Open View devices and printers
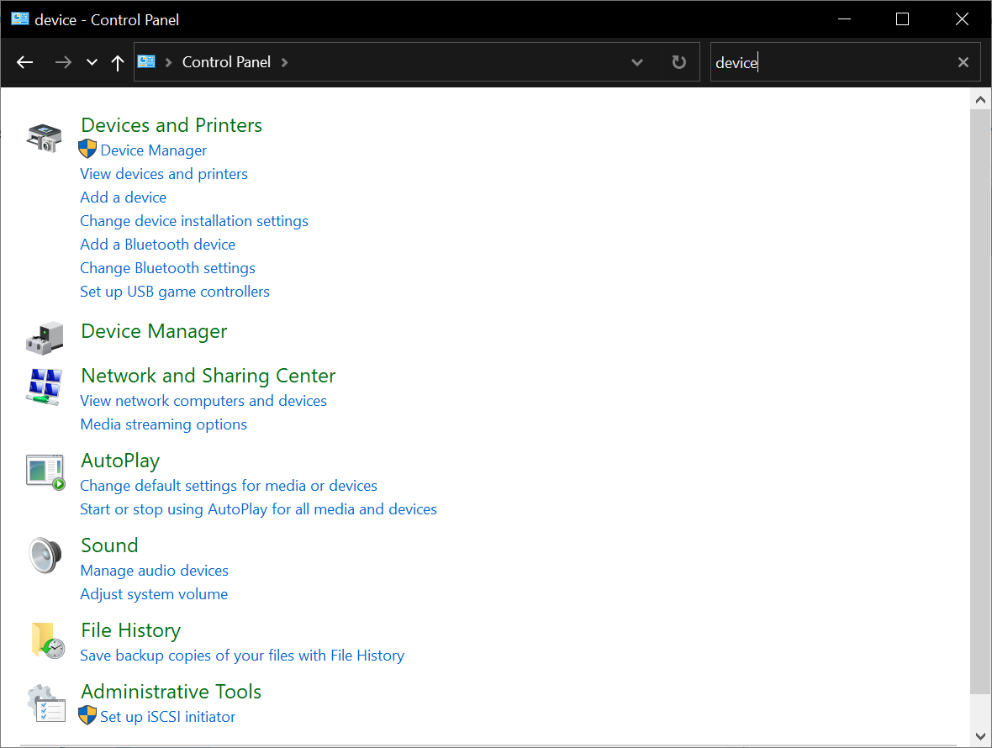 tap(163, 173)
